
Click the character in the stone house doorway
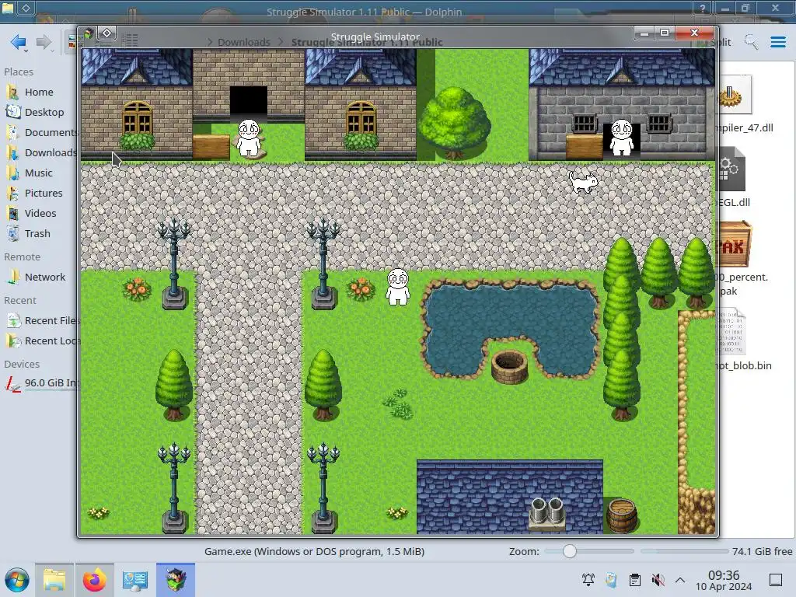click(x=621, y=137)
